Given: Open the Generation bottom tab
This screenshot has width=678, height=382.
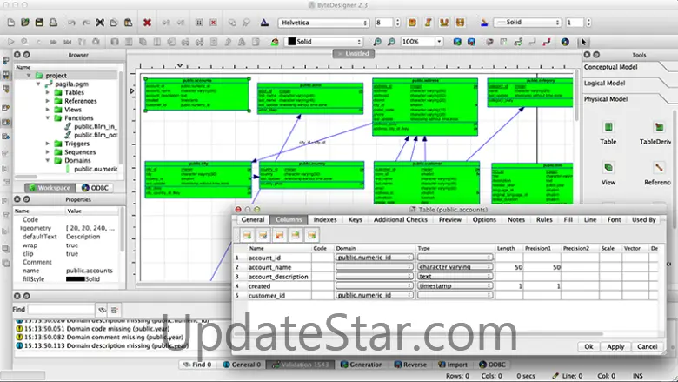Looking at the screenshot, I should tap(362, 365).
